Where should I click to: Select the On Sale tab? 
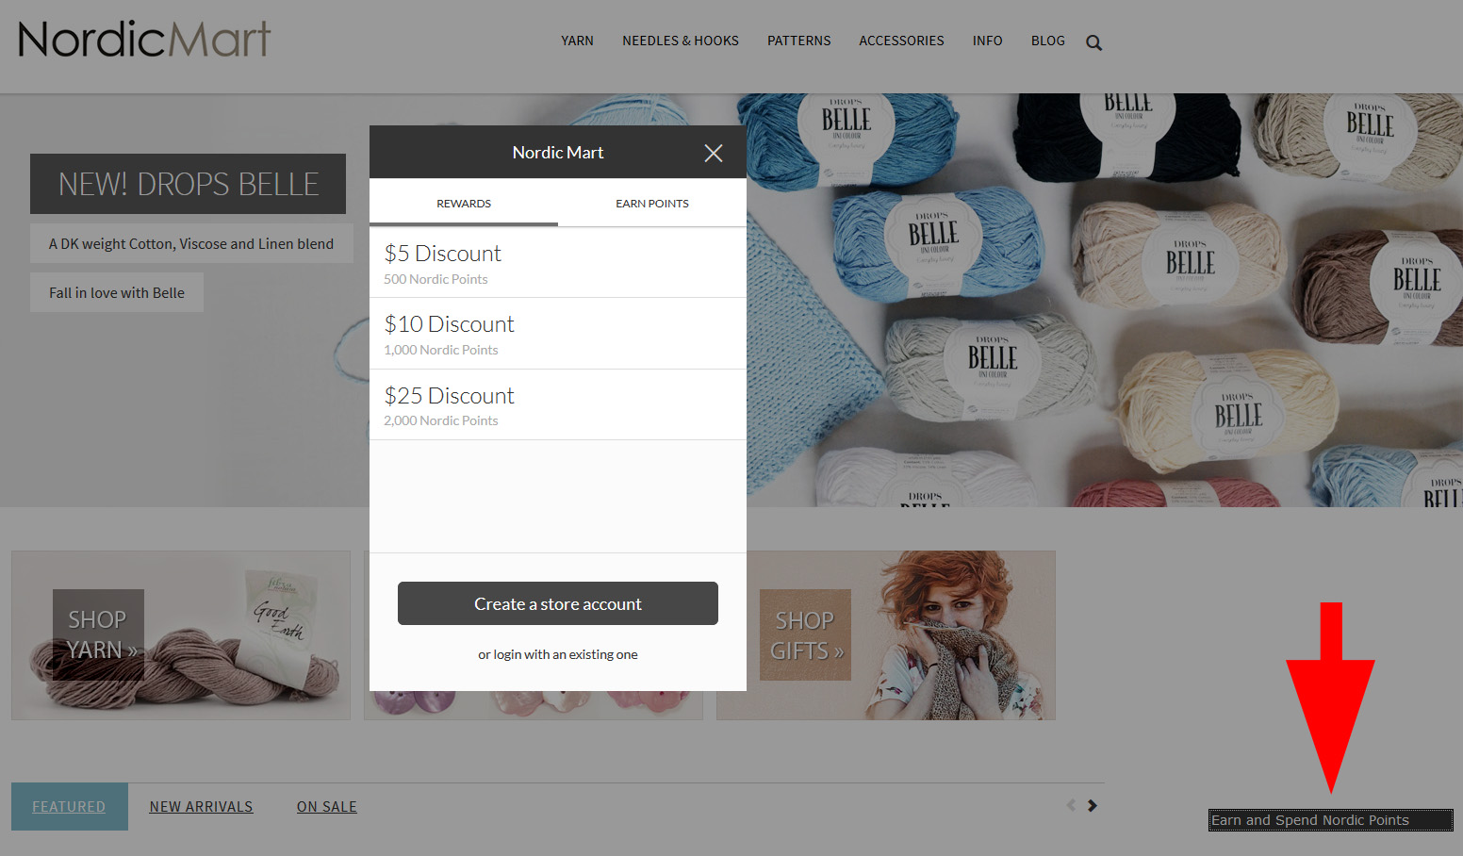326,806
